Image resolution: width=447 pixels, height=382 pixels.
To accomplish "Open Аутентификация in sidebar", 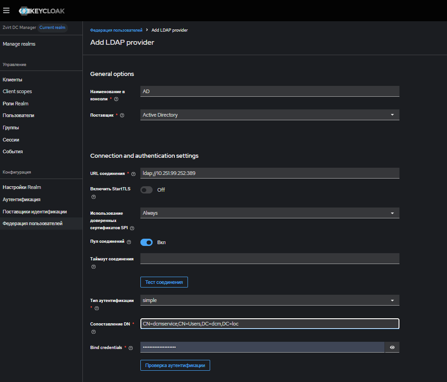I will click(x=22, y=199).
